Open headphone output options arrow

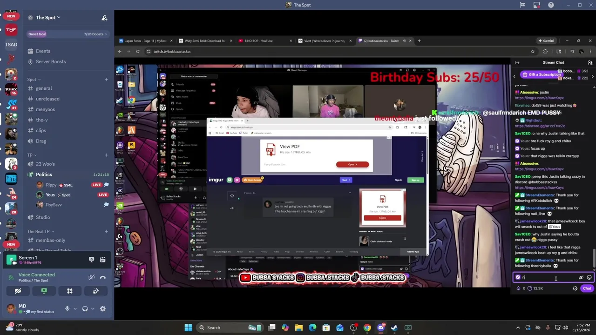(x=92, y=308)
